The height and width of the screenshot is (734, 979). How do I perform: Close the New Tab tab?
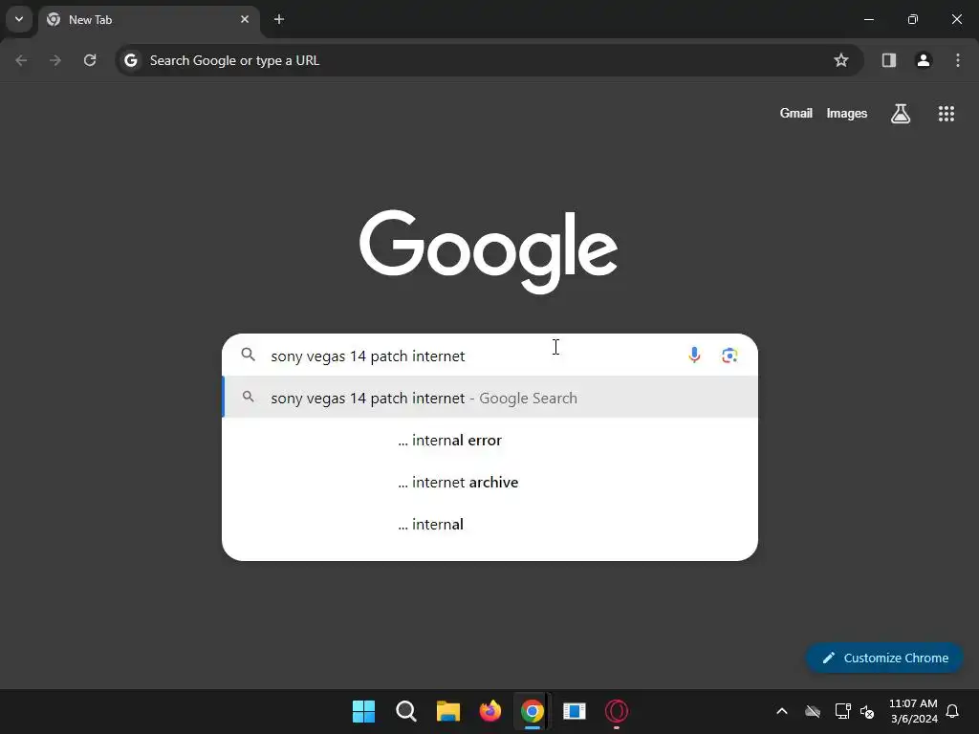click(245, 19)
